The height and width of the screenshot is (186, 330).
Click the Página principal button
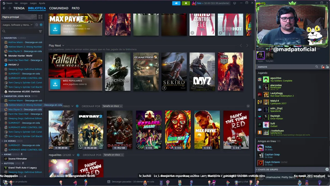pyautogui.click(x=19, y=17)
